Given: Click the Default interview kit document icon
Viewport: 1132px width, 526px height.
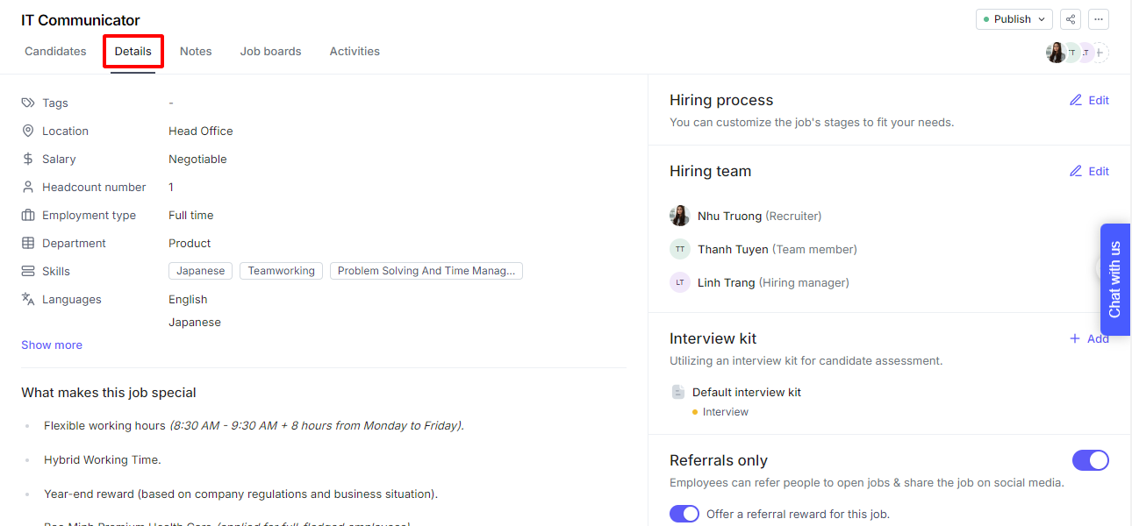Looking at the screenshot, I should [x=677, y=392].
